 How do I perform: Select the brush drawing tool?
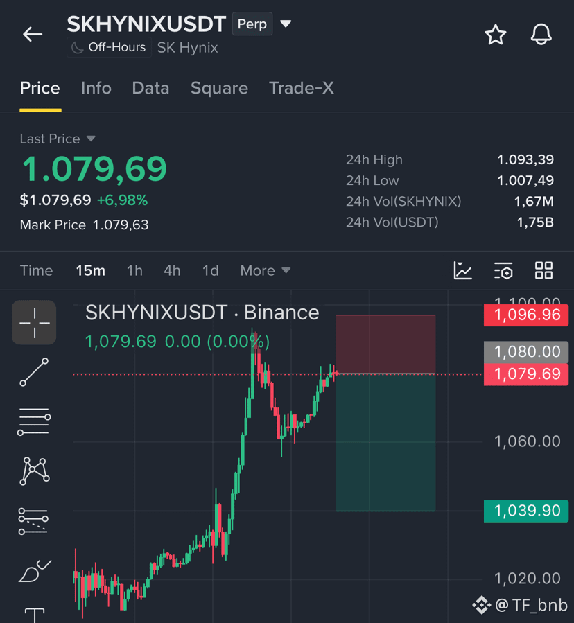pos(35,571)
